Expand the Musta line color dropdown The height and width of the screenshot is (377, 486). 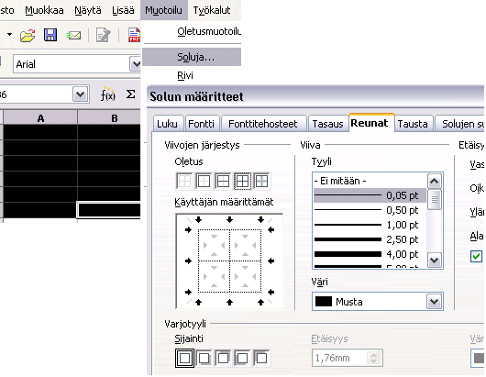pyautogui.click(x=434, y=302)
